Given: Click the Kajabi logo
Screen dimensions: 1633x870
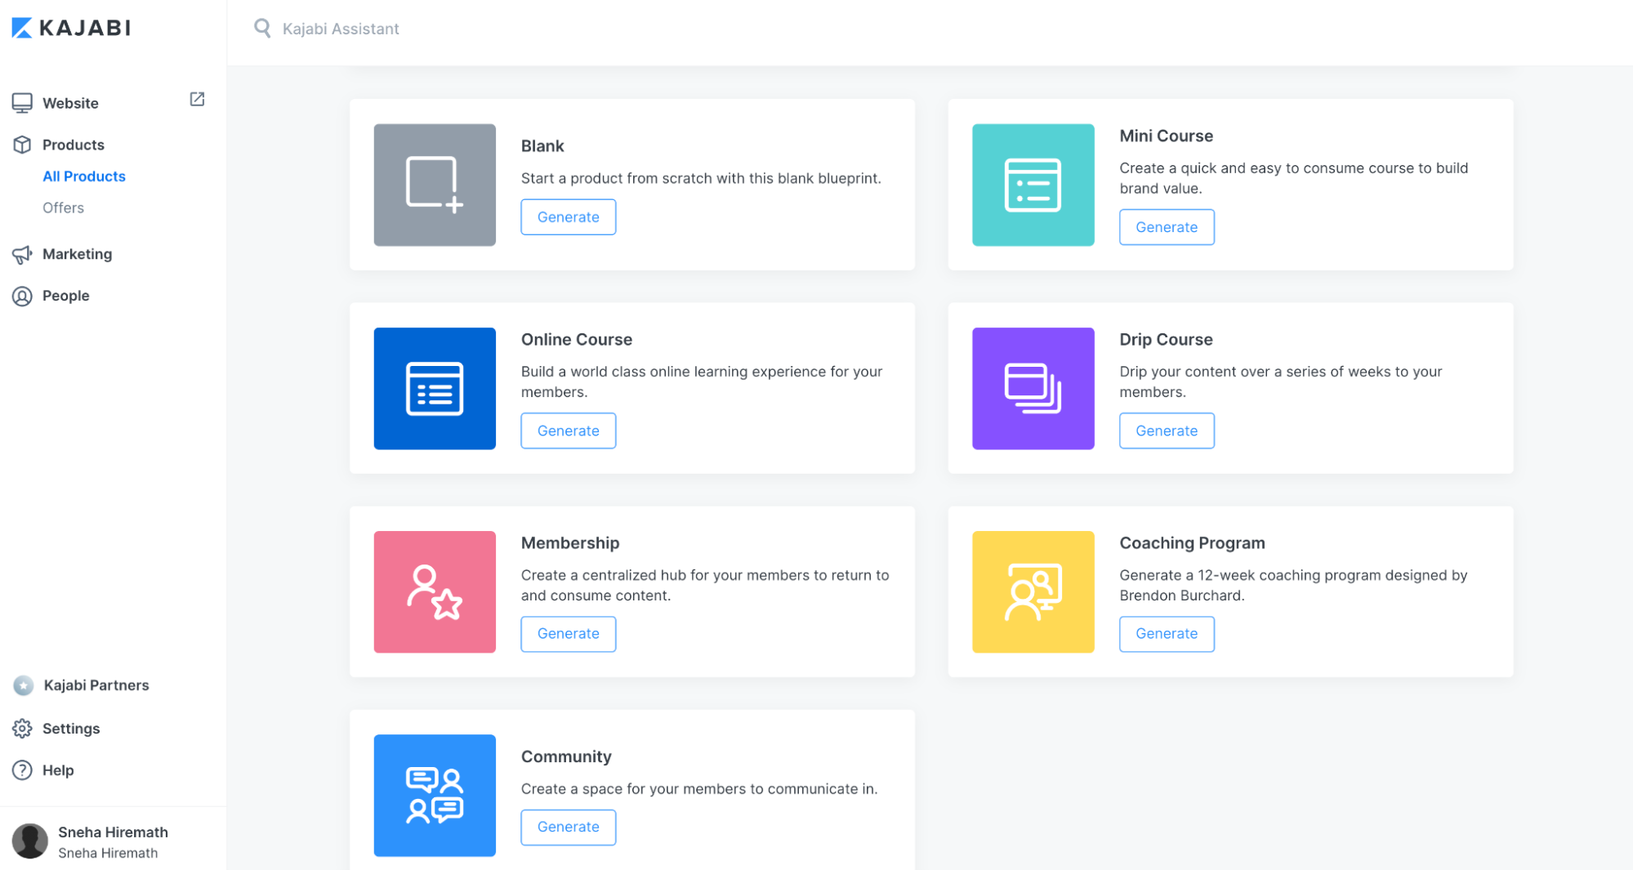Looking at the screenshot, I should coord(71,28).
